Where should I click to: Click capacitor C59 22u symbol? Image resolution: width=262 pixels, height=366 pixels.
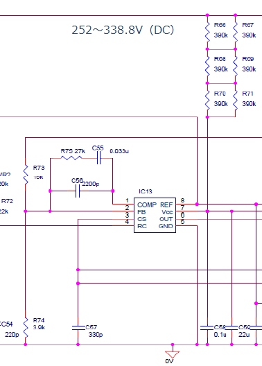pyautogui.click(x=232, y=328)
